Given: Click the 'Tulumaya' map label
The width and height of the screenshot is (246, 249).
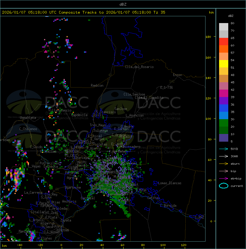Looking at the screenshot, I should [x=101, y=130].
